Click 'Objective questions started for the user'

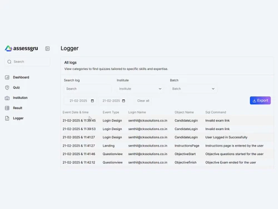point(234,154)
